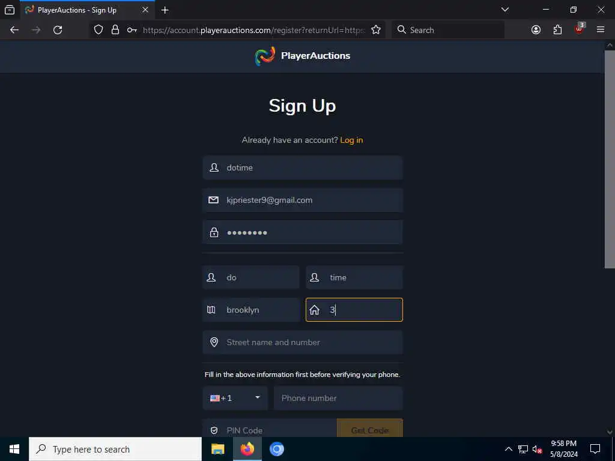
Task: Click the Get Code button
Action: 370,430
